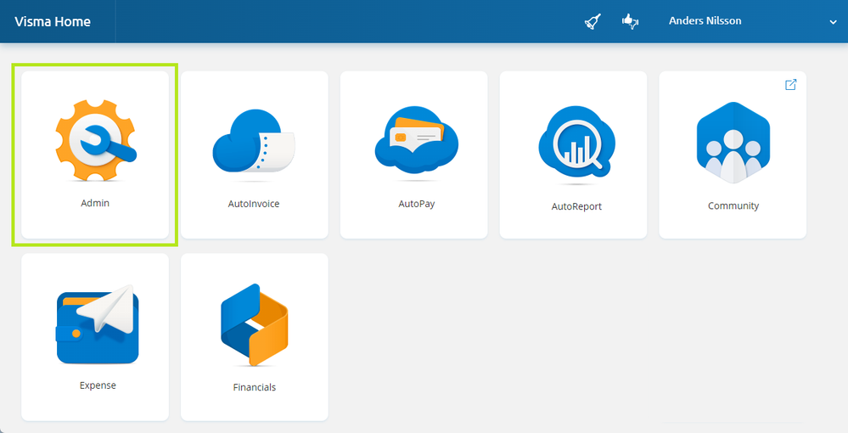This screenshot has width=848, height=433.
Task: Click the Visma Home title
Action: click(53, 22)
